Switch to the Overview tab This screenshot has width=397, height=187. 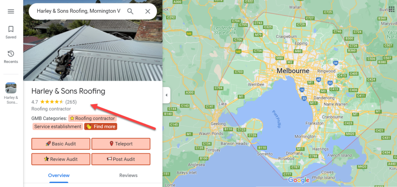click(59, 175)
